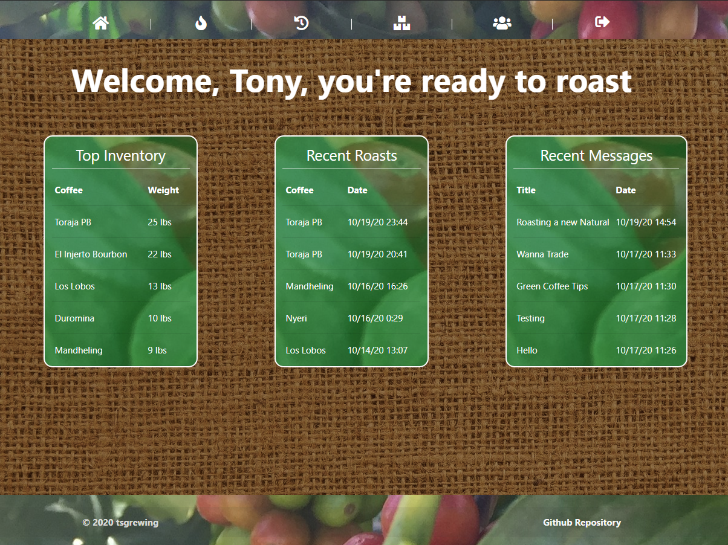Open the Roasting a new Natural message
The height and width of the screenshot is (545, 728).
pos(562,222)
